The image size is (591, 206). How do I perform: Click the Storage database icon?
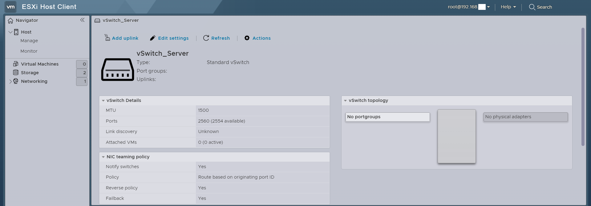[x=16, y=72]
